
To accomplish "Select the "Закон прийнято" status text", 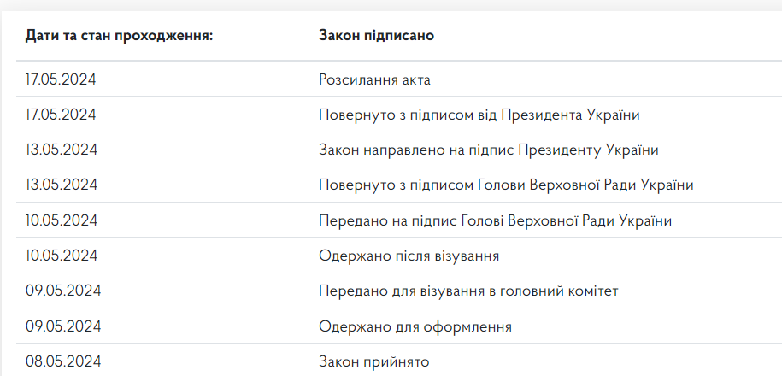I will coord(373,361).
